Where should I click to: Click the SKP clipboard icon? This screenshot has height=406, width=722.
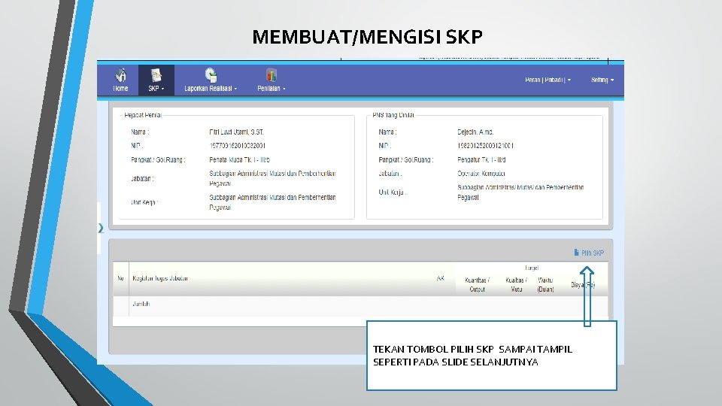pos(156,74)
